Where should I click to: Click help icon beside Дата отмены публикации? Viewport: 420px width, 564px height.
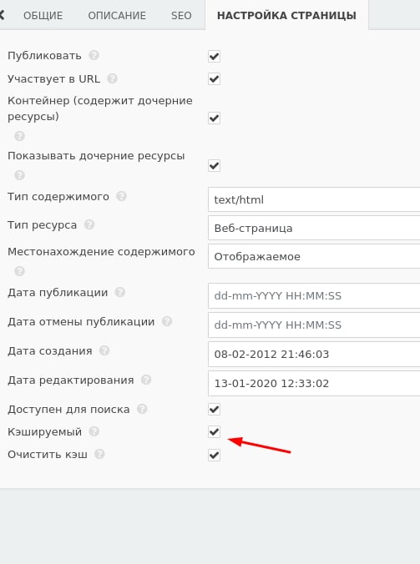pyautogui.click(x=167, y=321)
